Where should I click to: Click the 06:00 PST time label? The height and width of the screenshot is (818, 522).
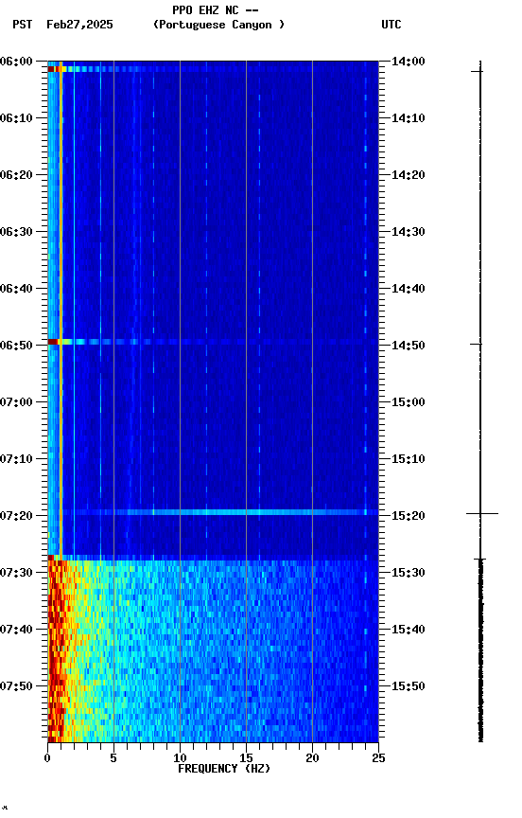click(x=16, y=62)
